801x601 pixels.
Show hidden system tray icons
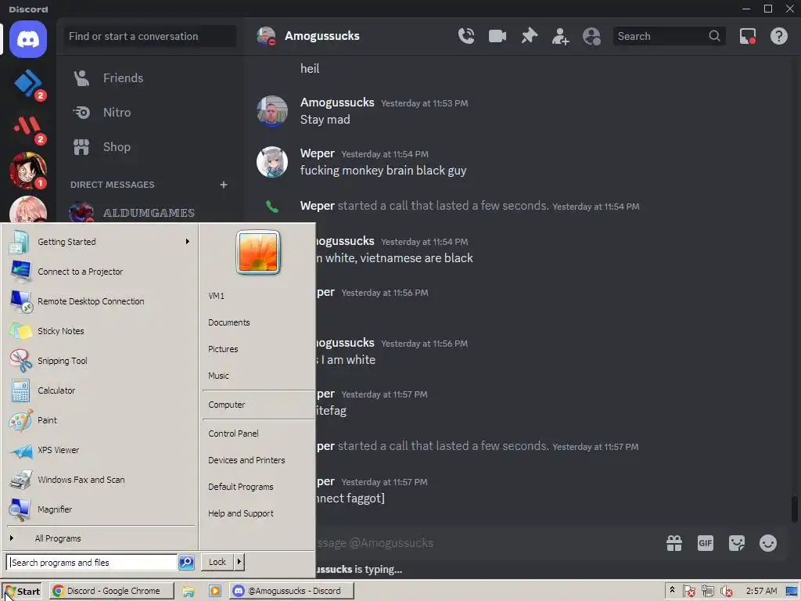click(672, 590)
